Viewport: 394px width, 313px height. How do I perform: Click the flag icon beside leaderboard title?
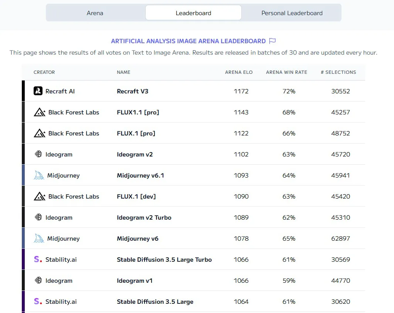pos(272,41)
